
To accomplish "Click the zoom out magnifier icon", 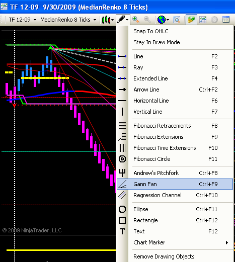I will 147,20.
